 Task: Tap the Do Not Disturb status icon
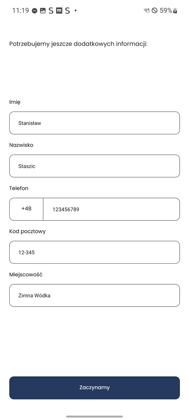[x=34, y=11]
